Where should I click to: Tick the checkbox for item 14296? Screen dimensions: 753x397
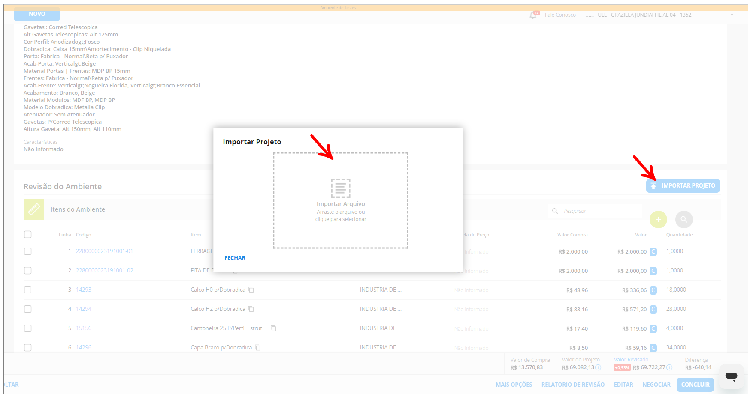tap(28, 348)
